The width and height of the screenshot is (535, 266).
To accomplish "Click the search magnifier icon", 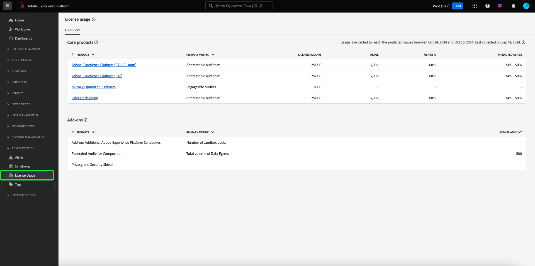I will tap(211, 6).
